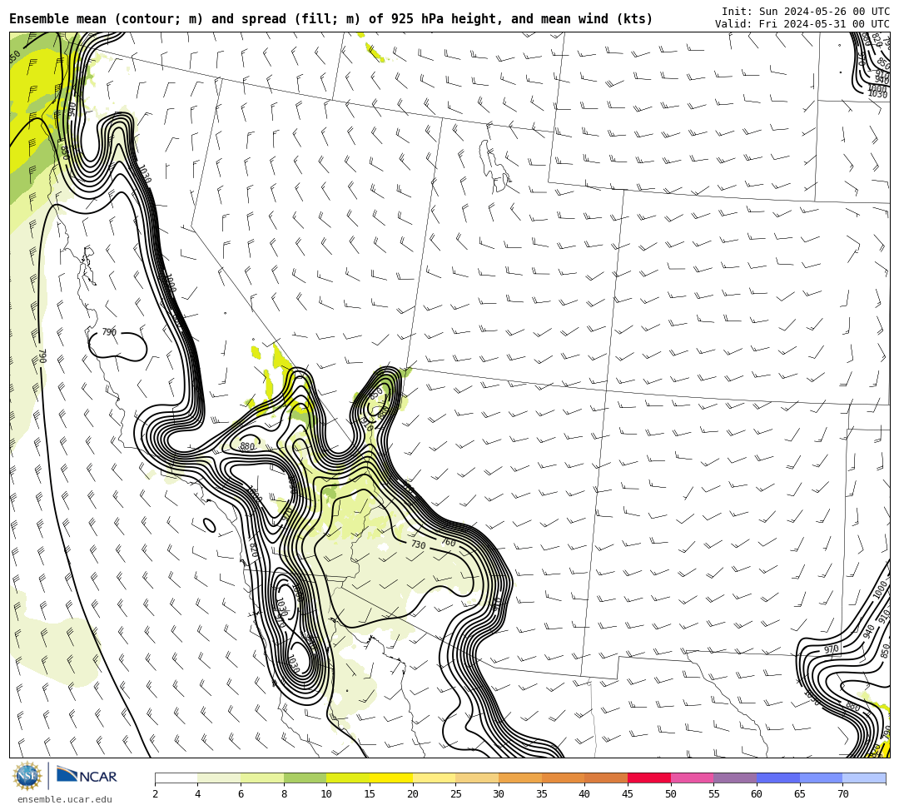The width and height of the screenshot is (899, 810).
Task: Click the colorbar tick label '70'
Action: [x=842, y=794]
